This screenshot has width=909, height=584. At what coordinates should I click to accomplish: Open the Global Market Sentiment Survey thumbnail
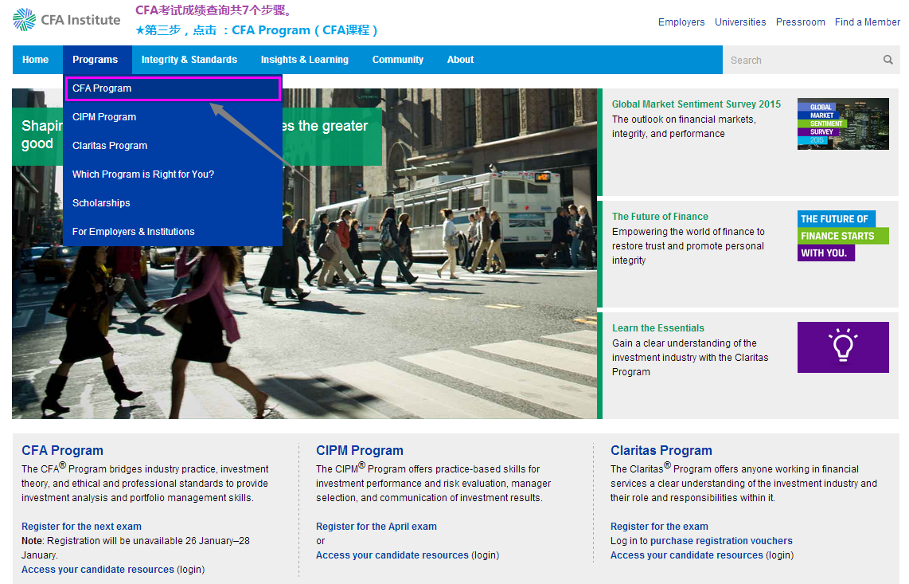pyautogui.click(x=842, y=123)
